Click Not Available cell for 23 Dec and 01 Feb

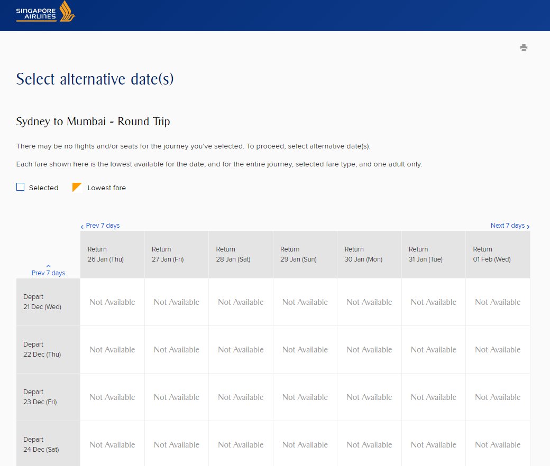pos(498,397)
